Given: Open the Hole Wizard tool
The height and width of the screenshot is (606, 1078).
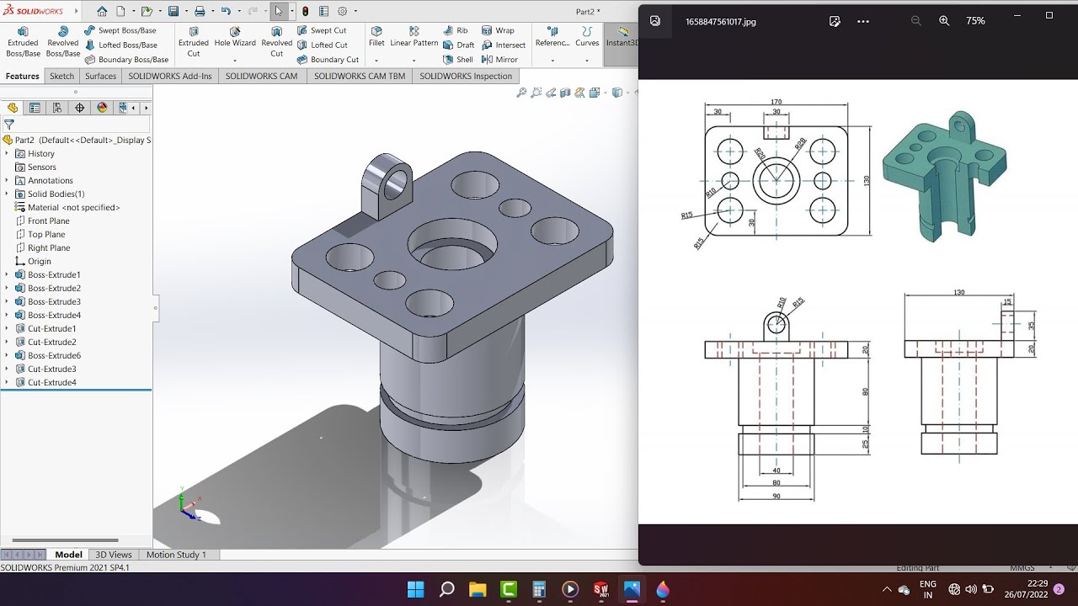Looking at the screenshot, I should (235, 37).
